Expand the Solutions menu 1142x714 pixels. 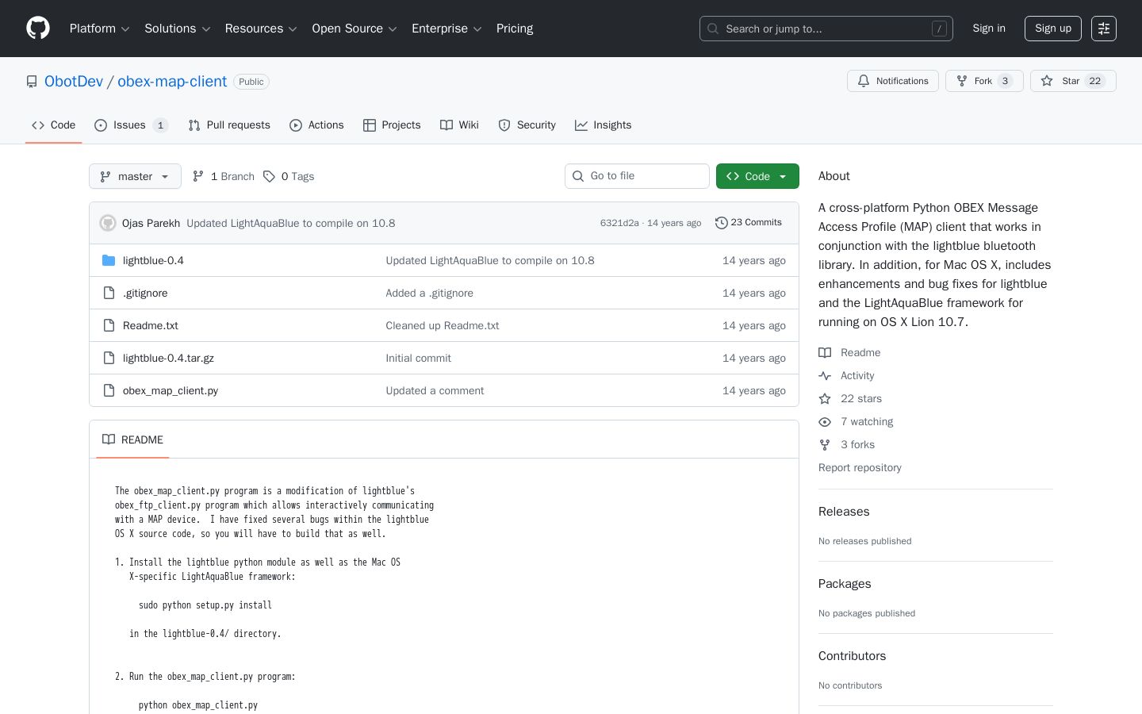177,29
